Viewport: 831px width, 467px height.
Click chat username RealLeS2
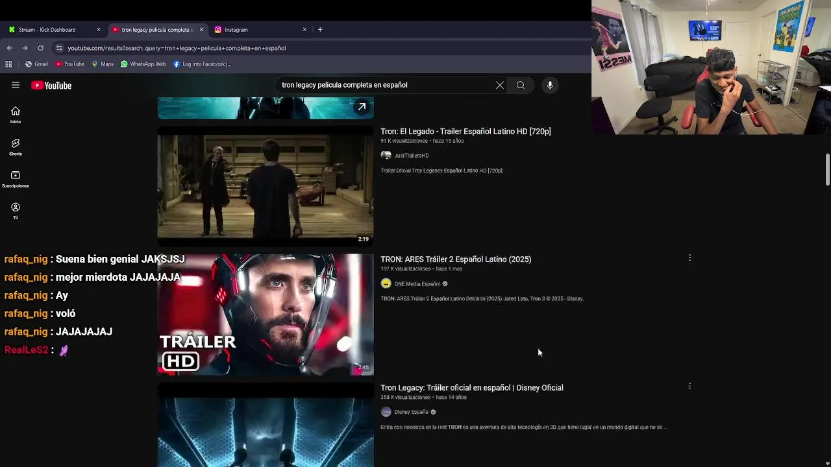(x=27, y=350)
